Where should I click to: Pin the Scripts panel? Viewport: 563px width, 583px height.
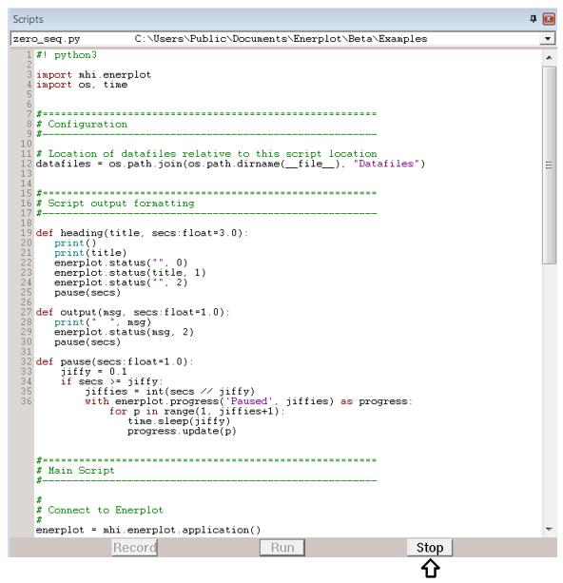pos(533,19)
